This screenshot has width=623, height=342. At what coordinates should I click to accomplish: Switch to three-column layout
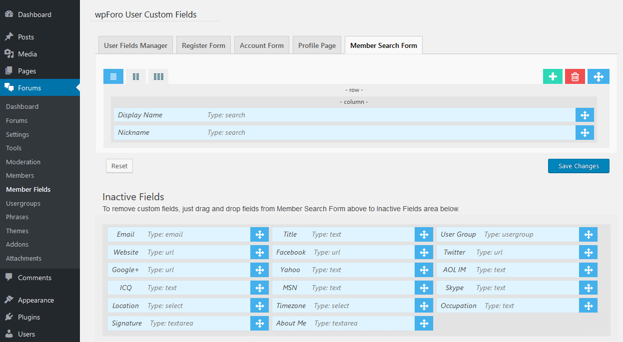coord(158,76)
